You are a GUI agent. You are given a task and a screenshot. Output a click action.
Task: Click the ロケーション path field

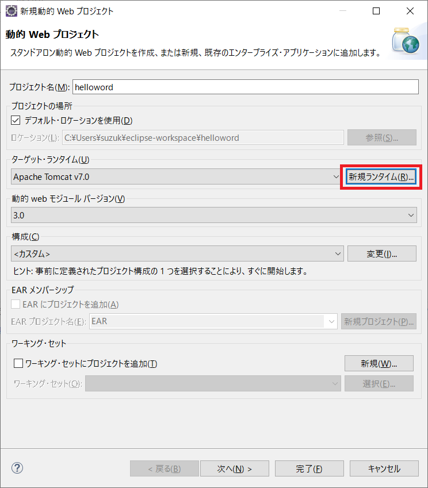(203, 137)
